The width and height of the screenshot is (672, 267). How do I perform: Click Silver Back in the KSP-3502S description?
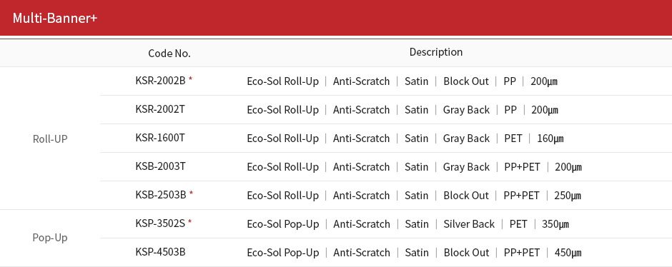click(469, 224)
